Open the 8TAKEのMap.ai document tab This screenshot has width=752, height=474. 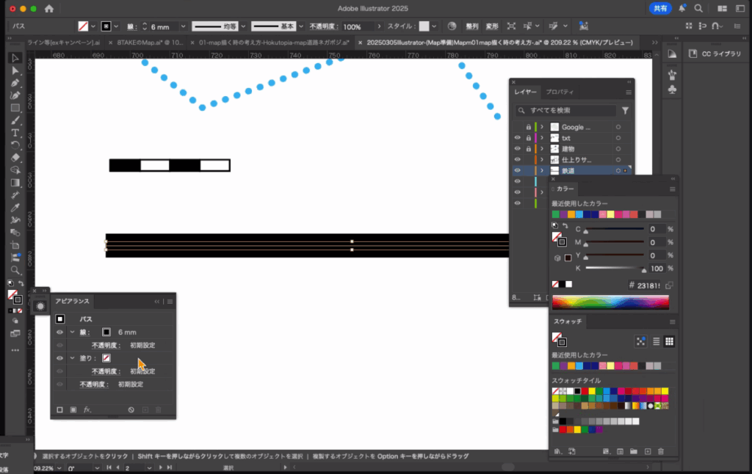coord(151,43)
